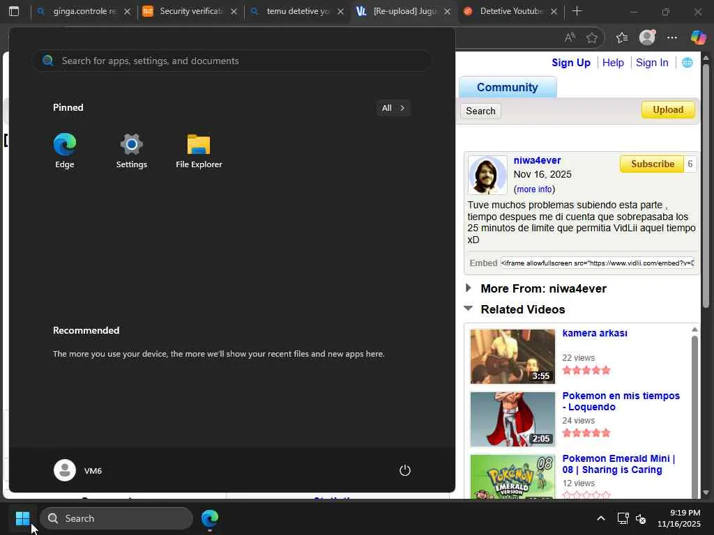This screenshot has height=535, width=714.
Task: Open the kamera arkası thumbnail
Action: click(x=512, y=357)
